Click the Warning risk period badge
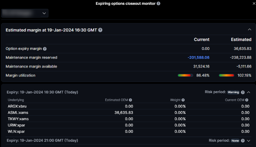 pos(233,92)
